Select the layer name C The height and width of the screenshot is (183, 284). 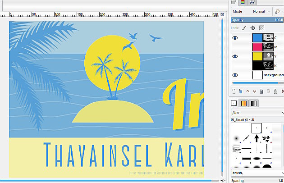pos(275,38)
